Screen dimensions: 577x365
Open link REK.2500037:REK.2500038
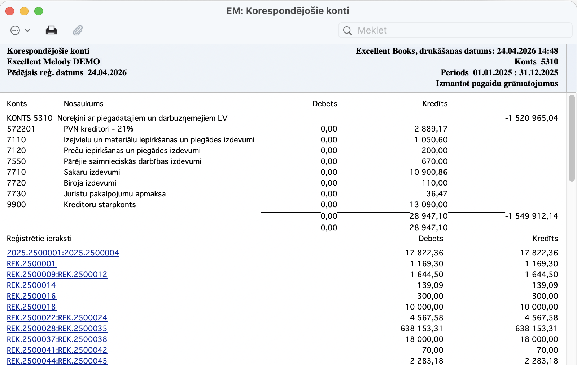point(57,339)
